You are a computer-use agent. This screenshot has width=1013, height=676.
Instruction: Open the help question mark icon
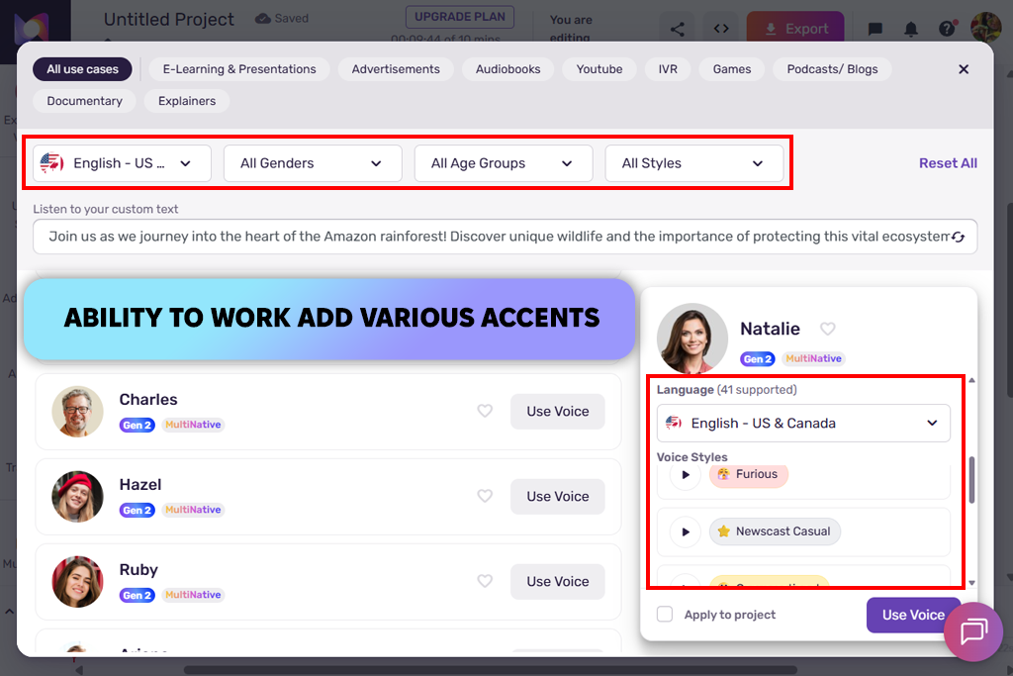click(x=947, y=29)
